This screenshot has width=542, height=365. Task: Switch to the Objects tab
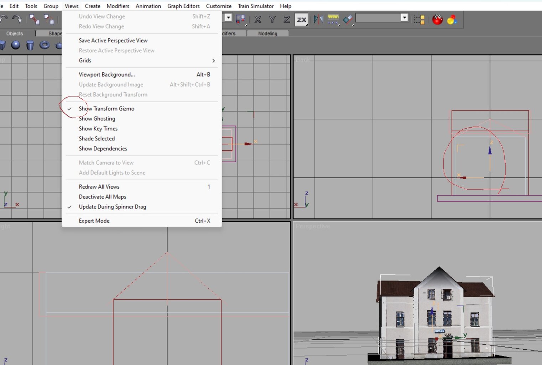tap(15, 34)
